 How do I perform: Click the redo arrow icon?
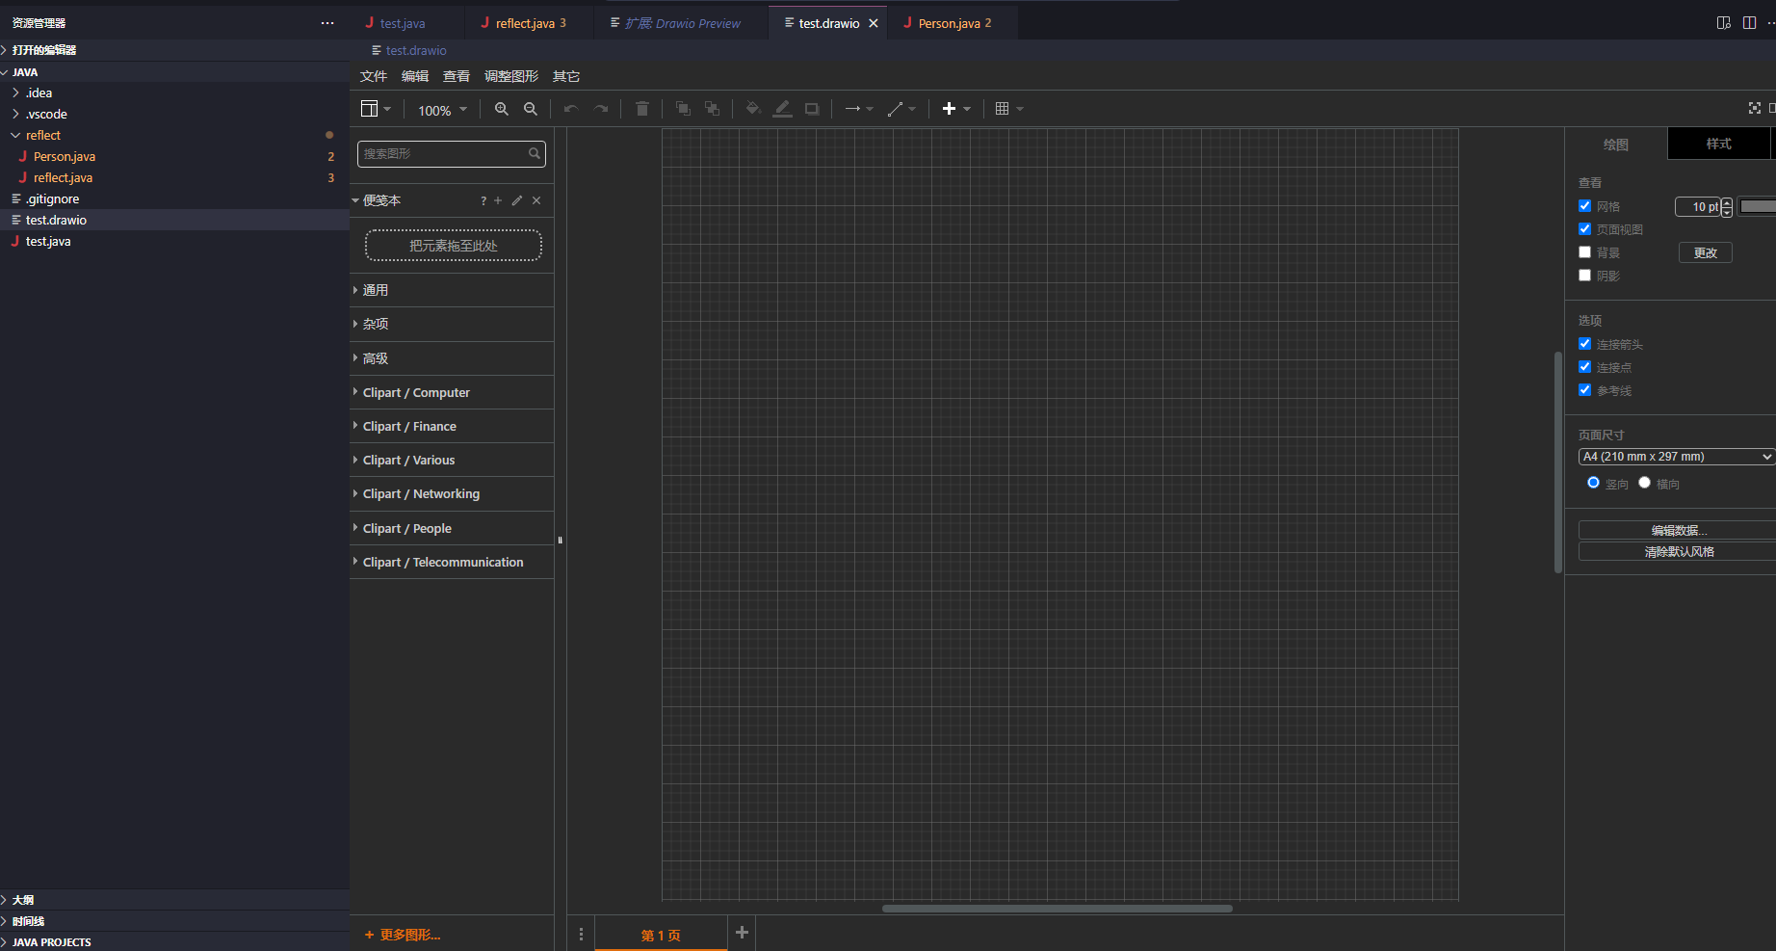(x=601, y=109)
